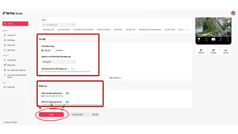Select Rau Má 36+ location chip
This screenshot has height=134, width=238.
[118, 29]
